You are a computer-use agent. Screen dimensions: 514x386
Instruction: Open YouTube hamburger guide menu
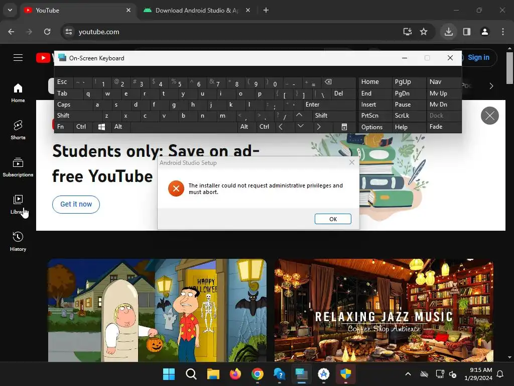(x=18, y=58)
